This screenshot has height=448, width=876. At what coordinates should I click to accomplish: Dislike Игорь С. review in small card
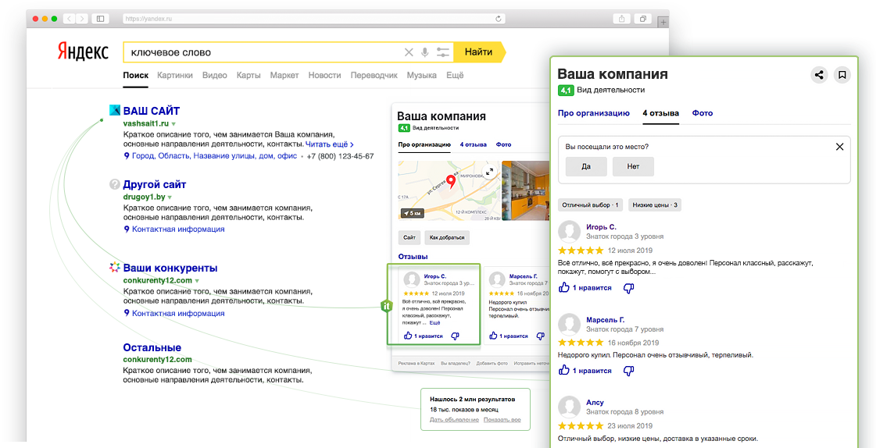coord(455,336)
